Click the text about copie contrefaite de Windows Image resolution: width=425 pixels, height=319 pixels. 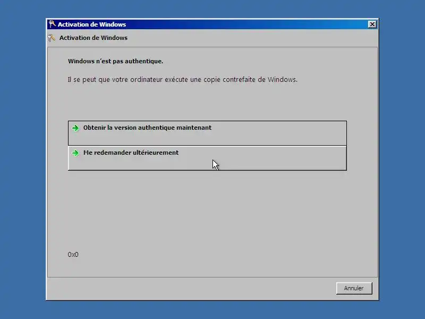(x=182, y=79)
